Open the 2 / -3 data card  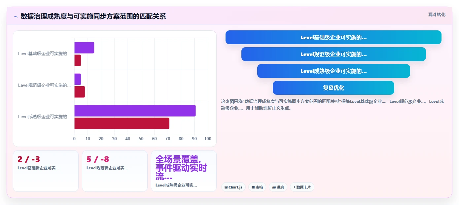[x=46, y=171]
